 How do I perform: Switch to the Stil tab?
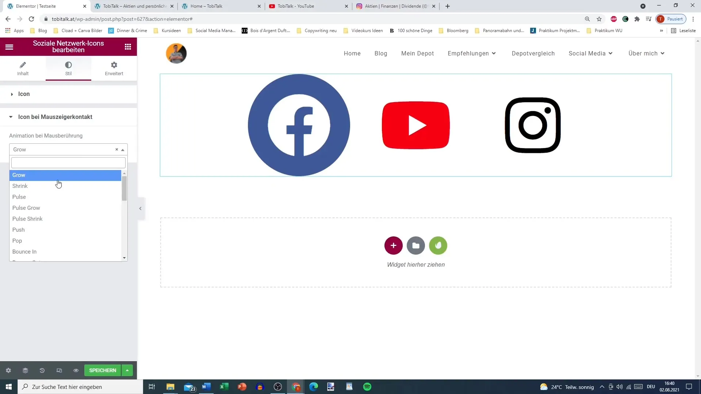(68, 68)
